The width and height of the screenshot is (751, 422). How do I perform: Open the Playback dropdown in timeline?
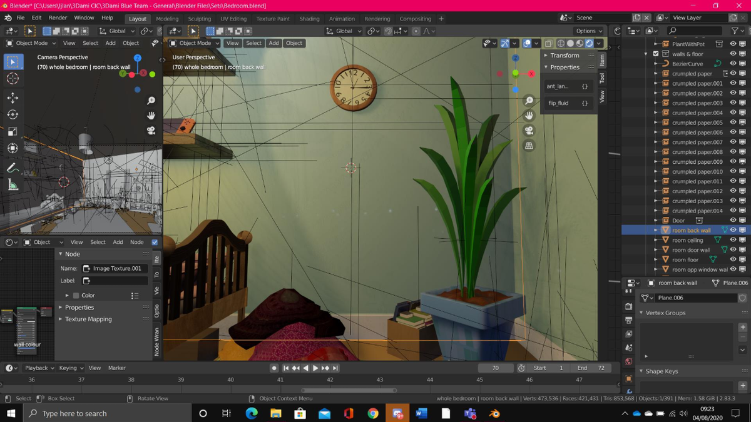tap(39, 368)
